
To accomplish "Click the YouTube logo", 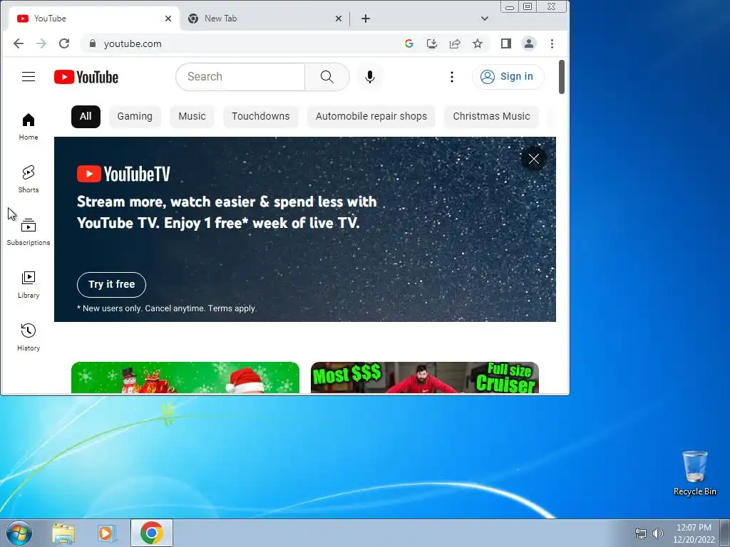I will pos(86,77).
